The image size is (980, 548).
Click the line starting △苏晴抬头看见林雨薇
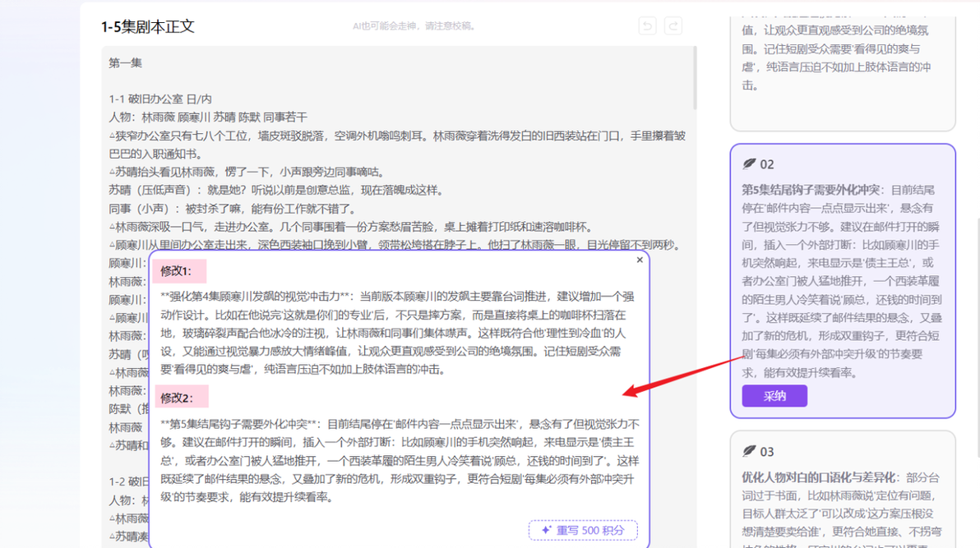tap(247, 172)
